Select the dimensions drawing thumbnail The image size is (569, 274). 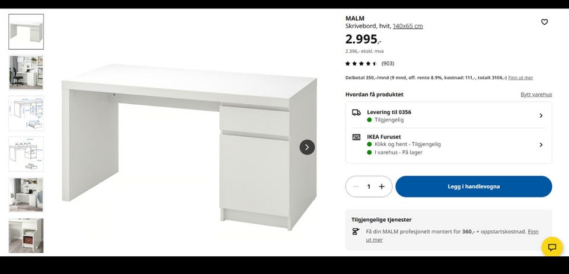pos(26,113)
